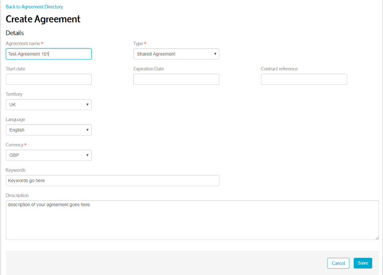Open the Language dropdown set to English
The image size is (383, 275).
click(x=48, y=130)
